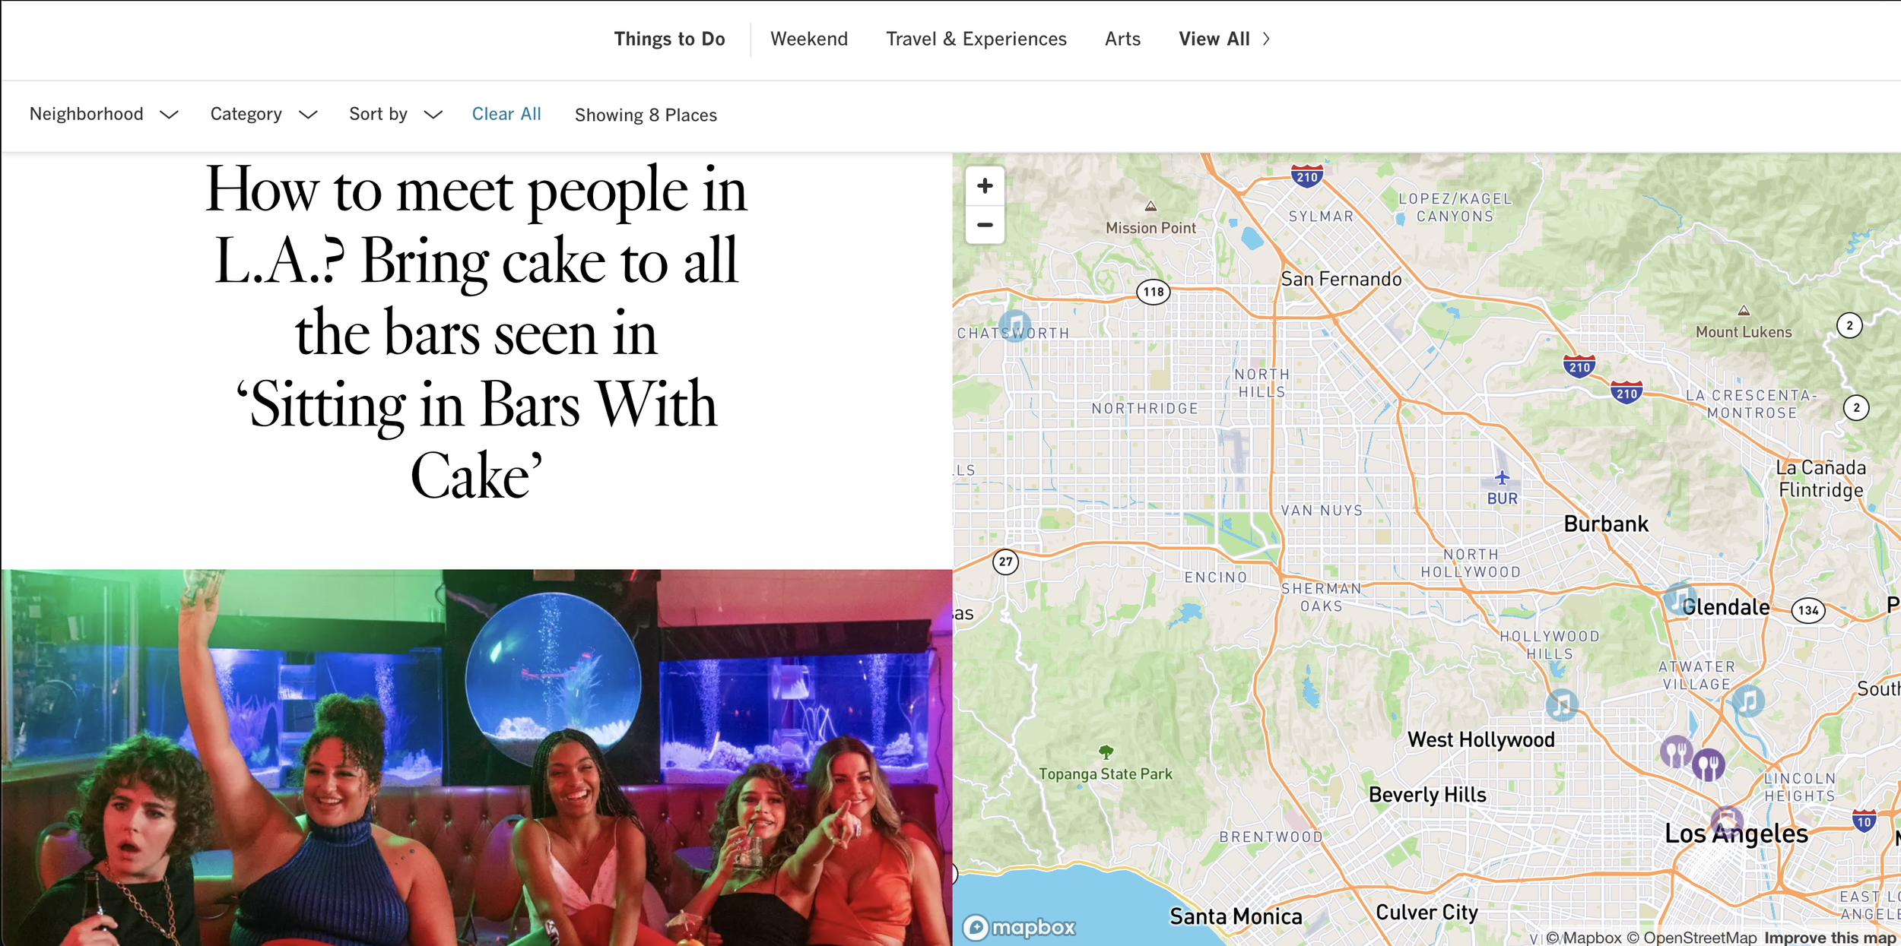Expand the Neighborhood filter dropdown

tap(103, 114)
